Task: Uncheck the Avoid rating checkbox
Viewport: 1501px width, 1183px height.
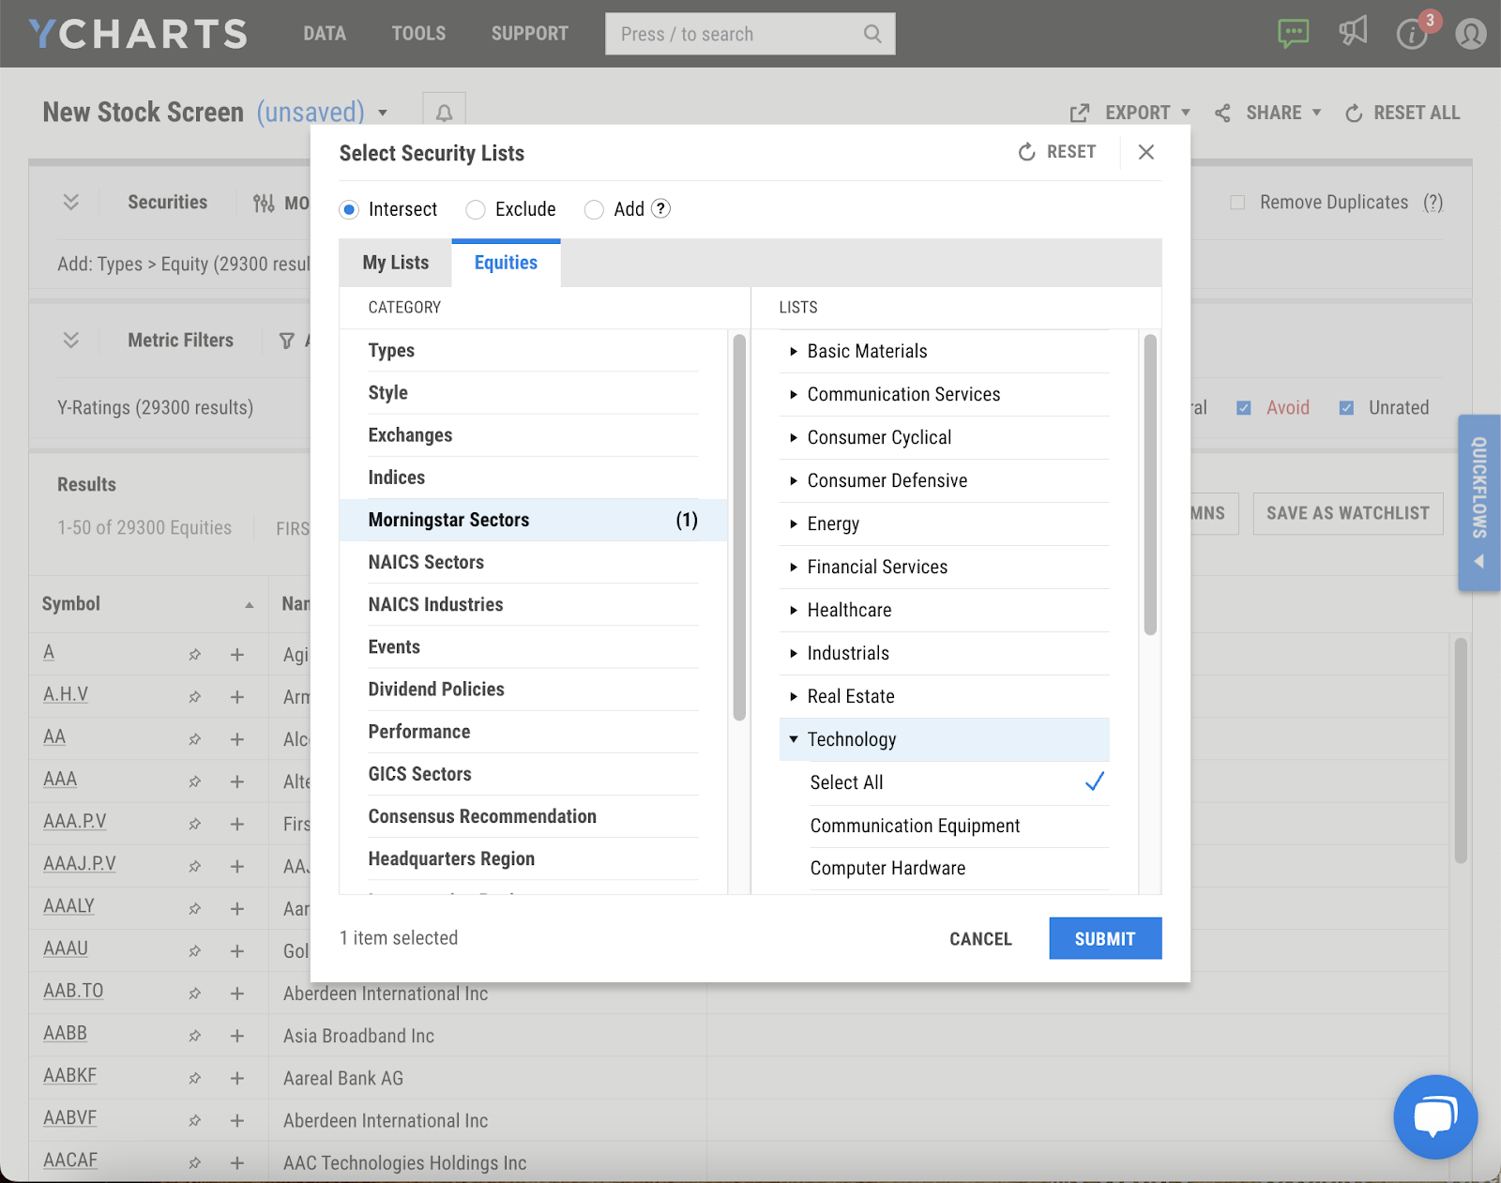Action: (x=1243, y=407)
